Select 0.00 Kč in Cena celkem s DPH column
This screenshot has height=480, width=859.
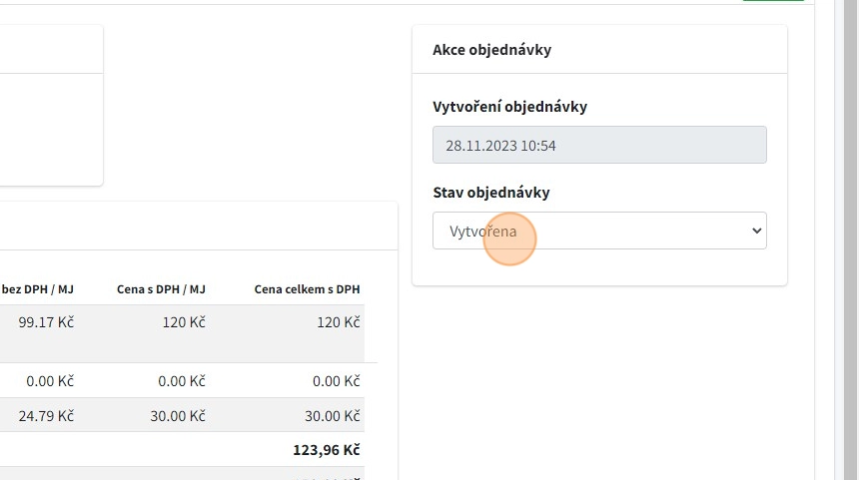(x=336, y=380)
